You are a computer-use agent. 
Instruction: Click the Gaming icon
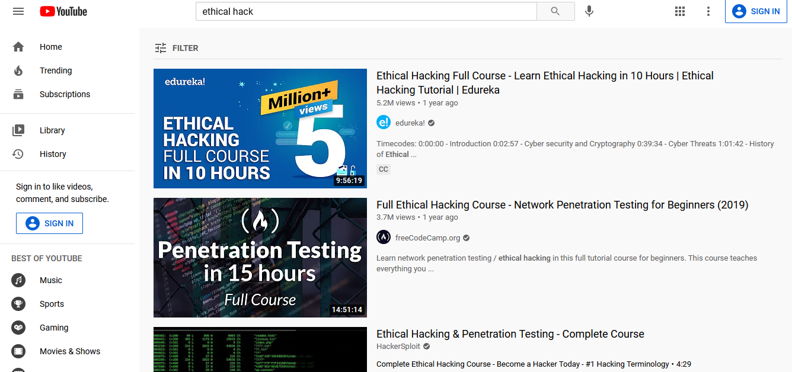pyautogui.click(x=18, y=328)
